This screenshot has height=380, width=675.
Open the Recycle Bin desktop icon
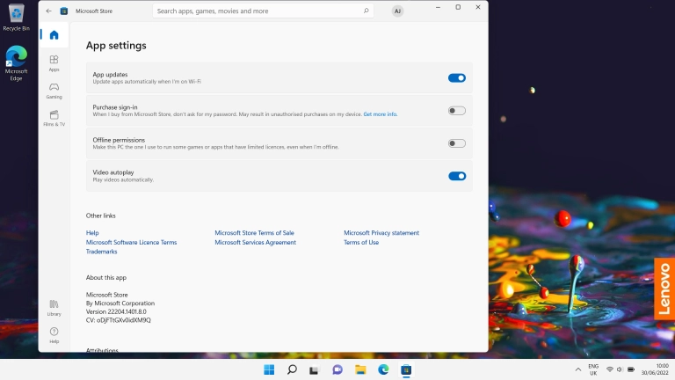click(17, 18)
